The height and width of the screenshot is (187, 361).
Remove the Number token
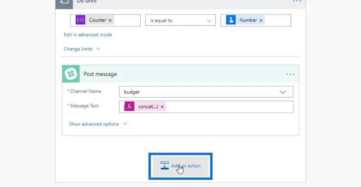(x=261, y=20)
